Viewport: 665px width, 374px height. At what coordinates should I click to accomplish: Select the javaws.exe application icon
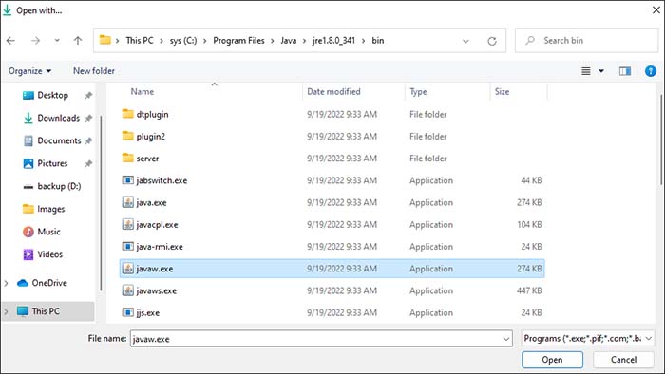tap(127, 290)
